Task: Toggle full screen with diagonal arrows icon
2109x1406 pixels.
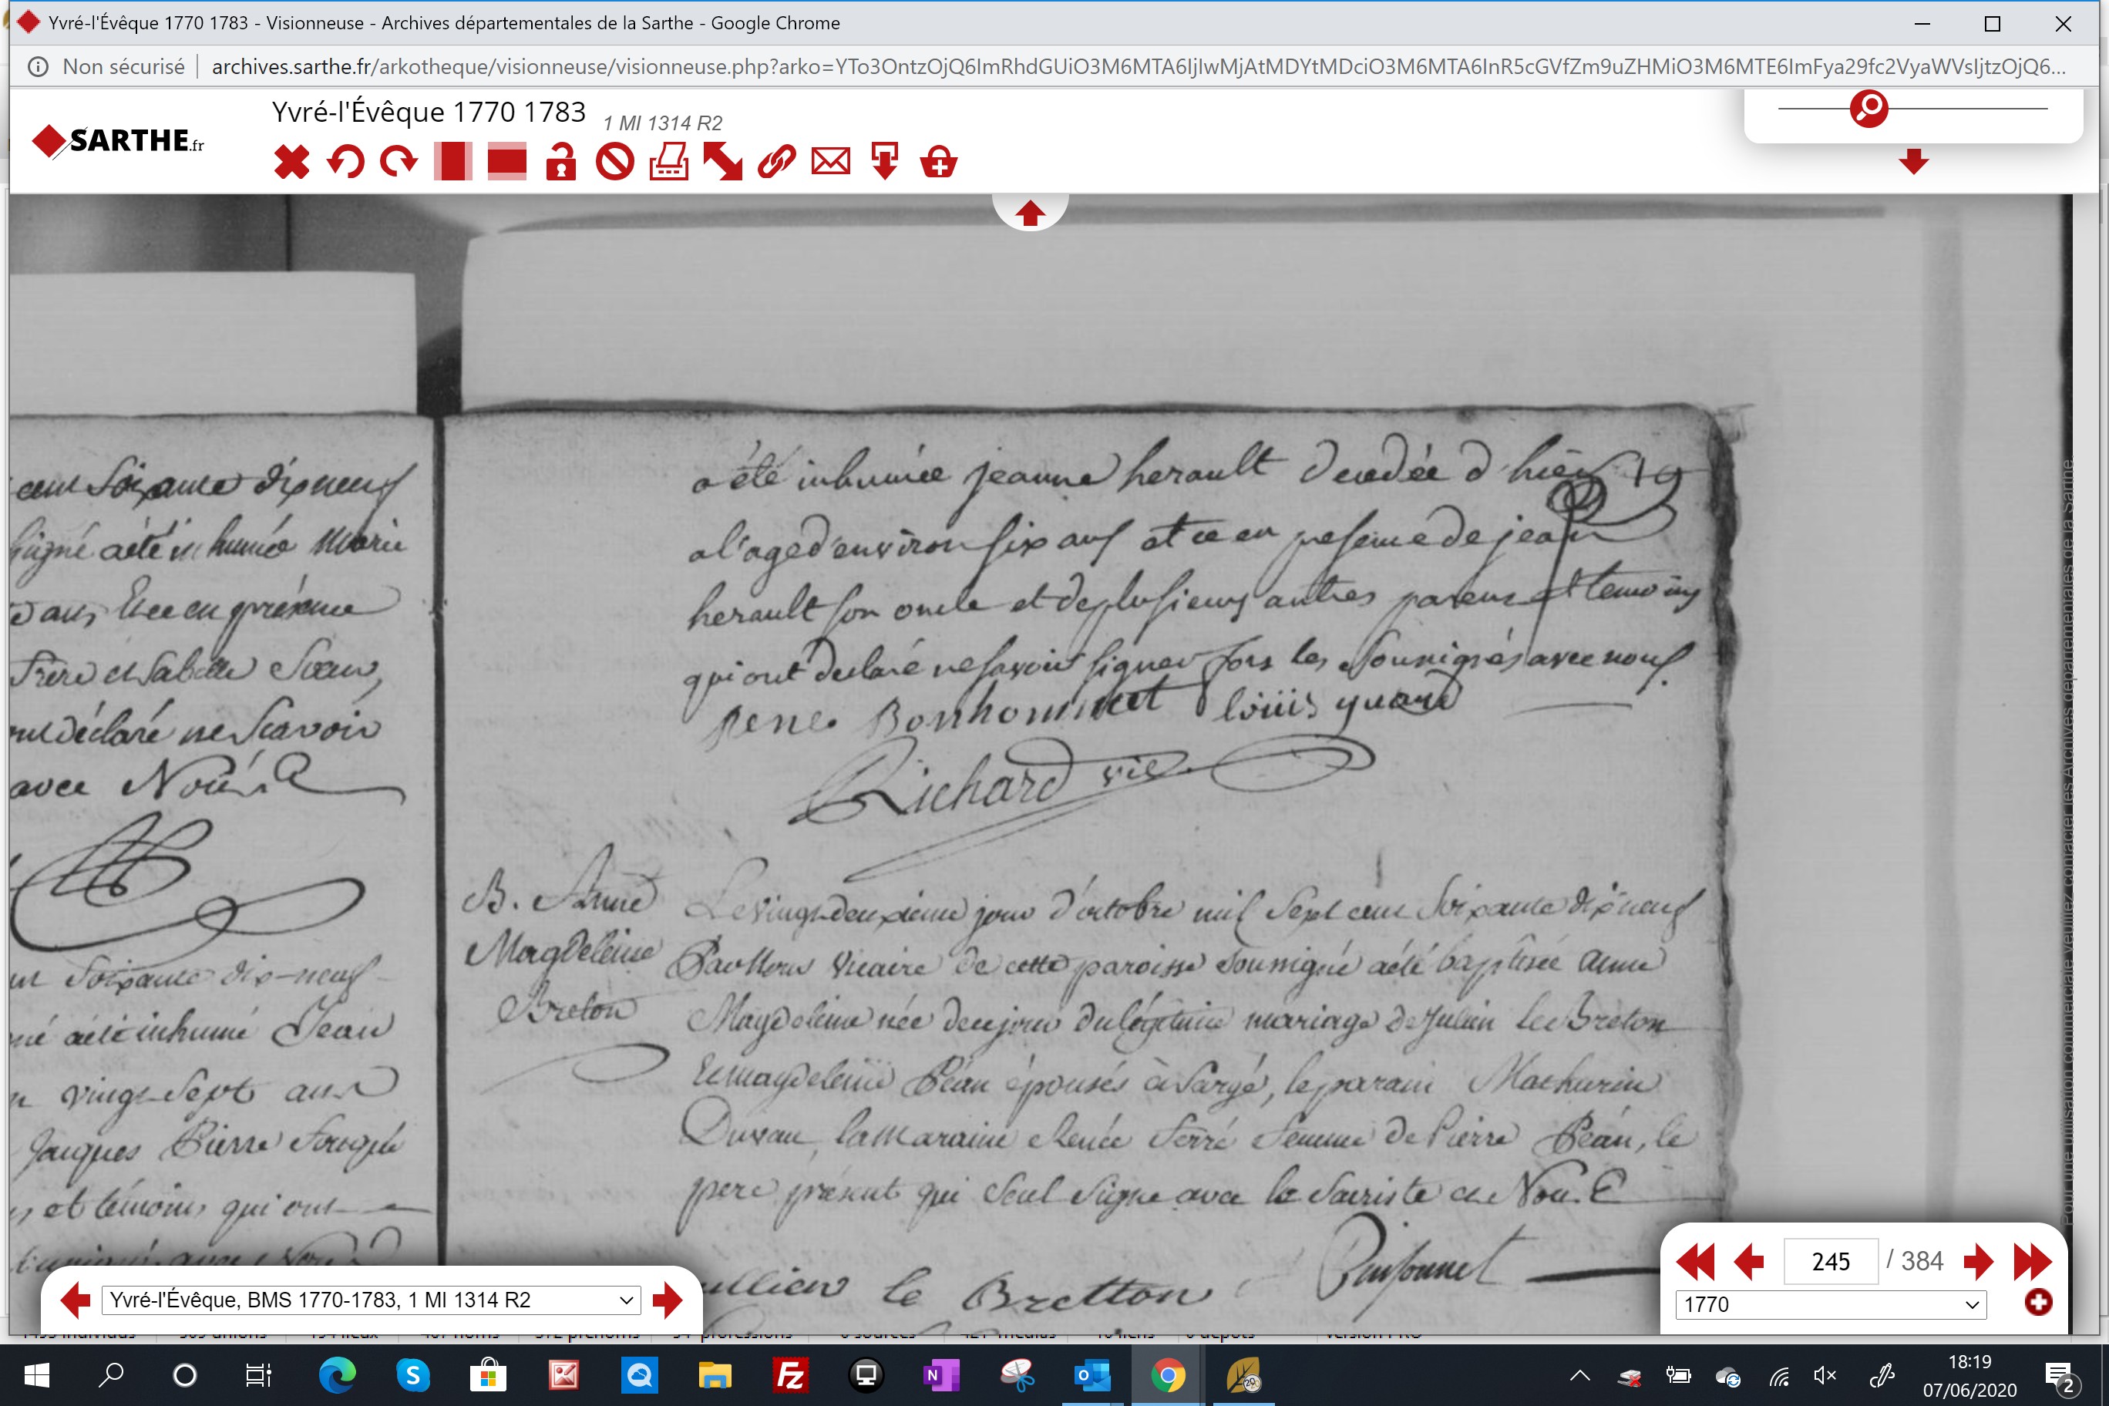Action: [723, 163]
